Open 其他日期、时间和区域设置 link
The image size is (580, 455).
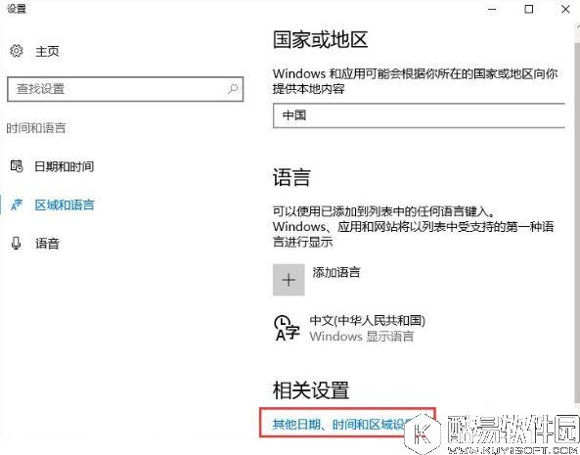pos(341,425)
